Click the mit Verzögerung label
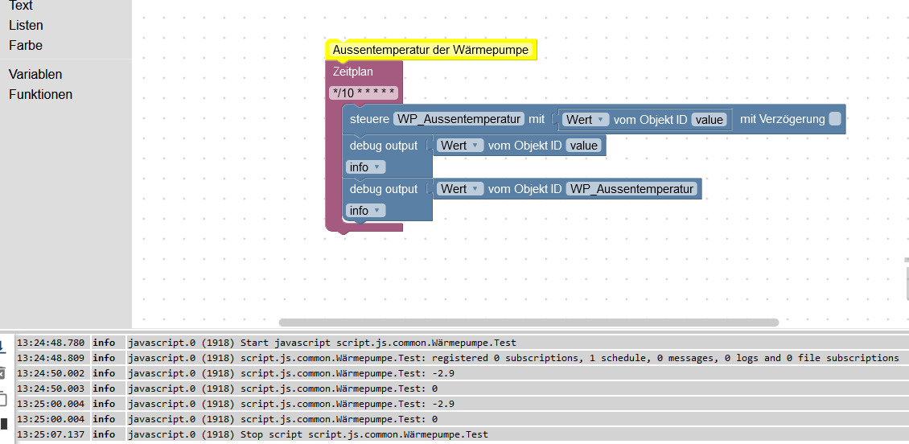Image resolution: width=909 pixels, height=444 pixels. [x=782, y=119]
